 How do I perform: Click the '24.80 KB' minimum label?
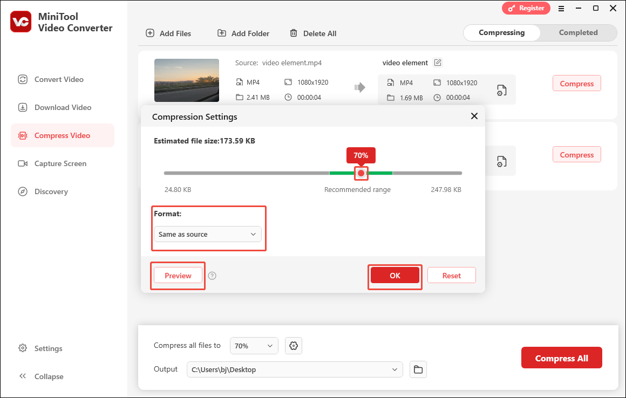pyautogui.click(x=178, y=189)
